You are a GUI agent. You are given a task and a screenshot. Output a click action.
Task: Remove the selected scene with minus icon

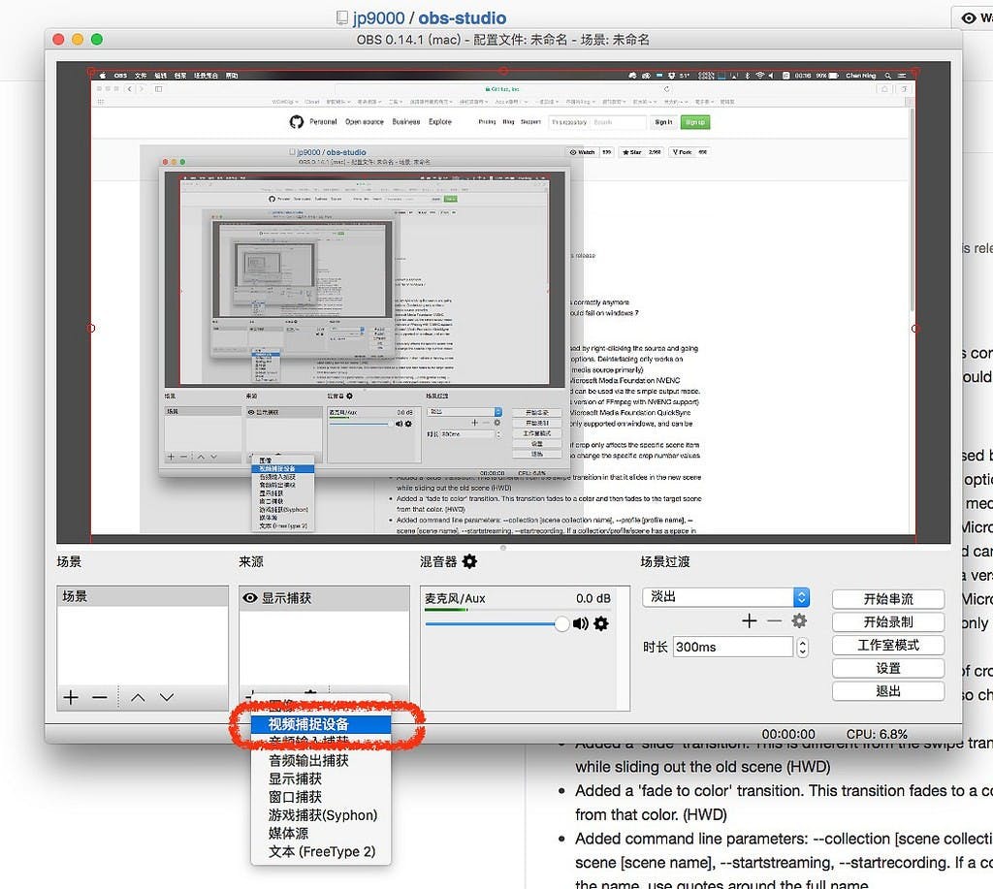[x=99, y=697]
